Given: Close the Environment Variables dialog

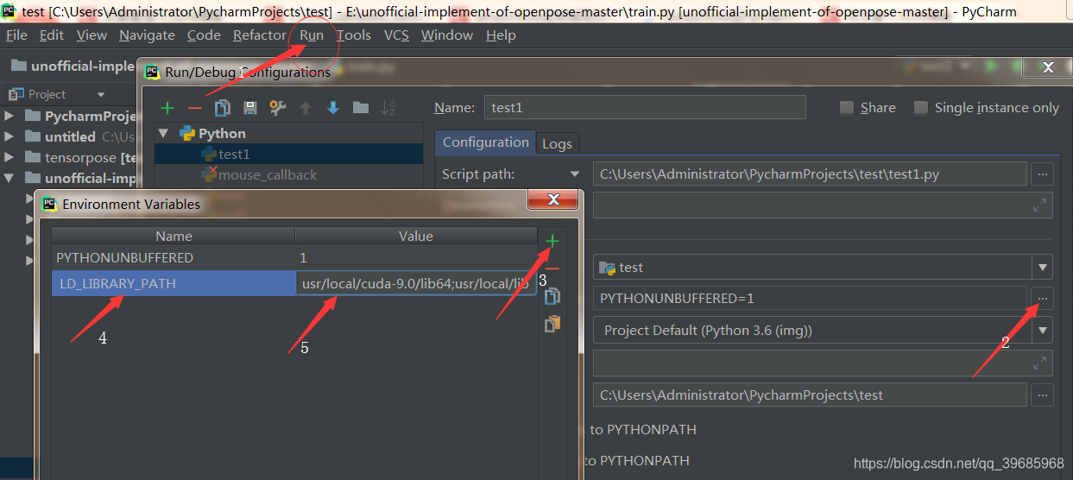Looking at the screenshot, I should pos(552,200).
